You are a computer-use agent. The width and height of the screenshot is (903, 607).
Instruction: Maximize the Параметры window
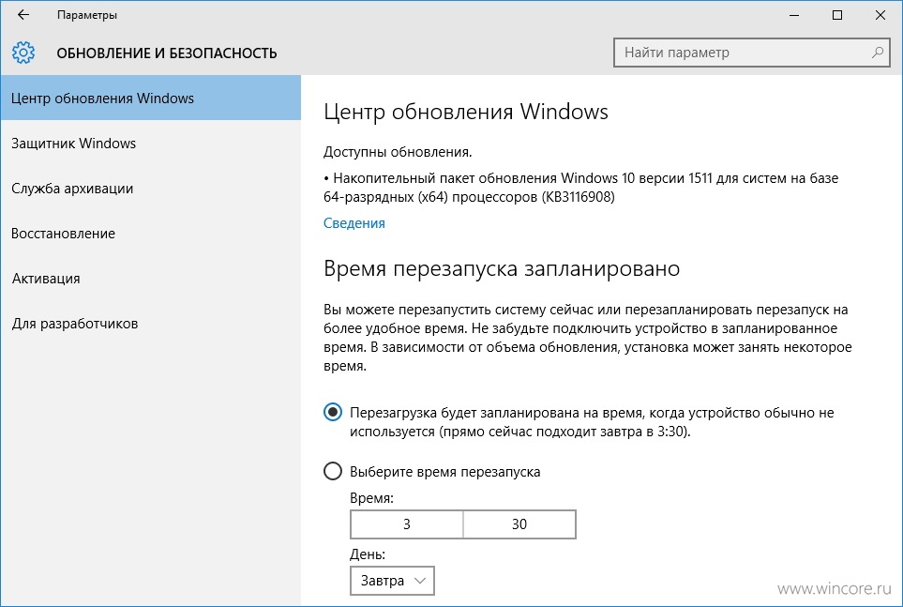[x=837, y=15]
